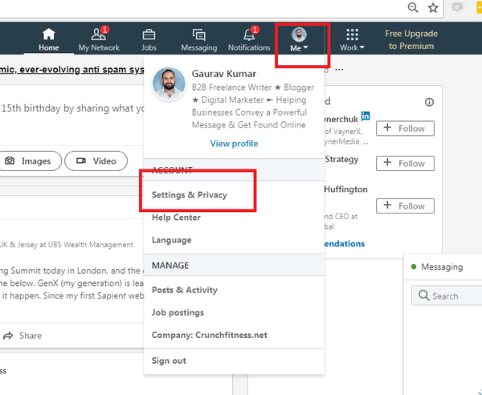Screen dimensions: 482x395
Task: Click the LinkedIn influencer badge icon
Action: pos(366,116)
